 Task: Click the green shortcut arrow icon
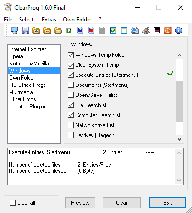click(69, 31)
